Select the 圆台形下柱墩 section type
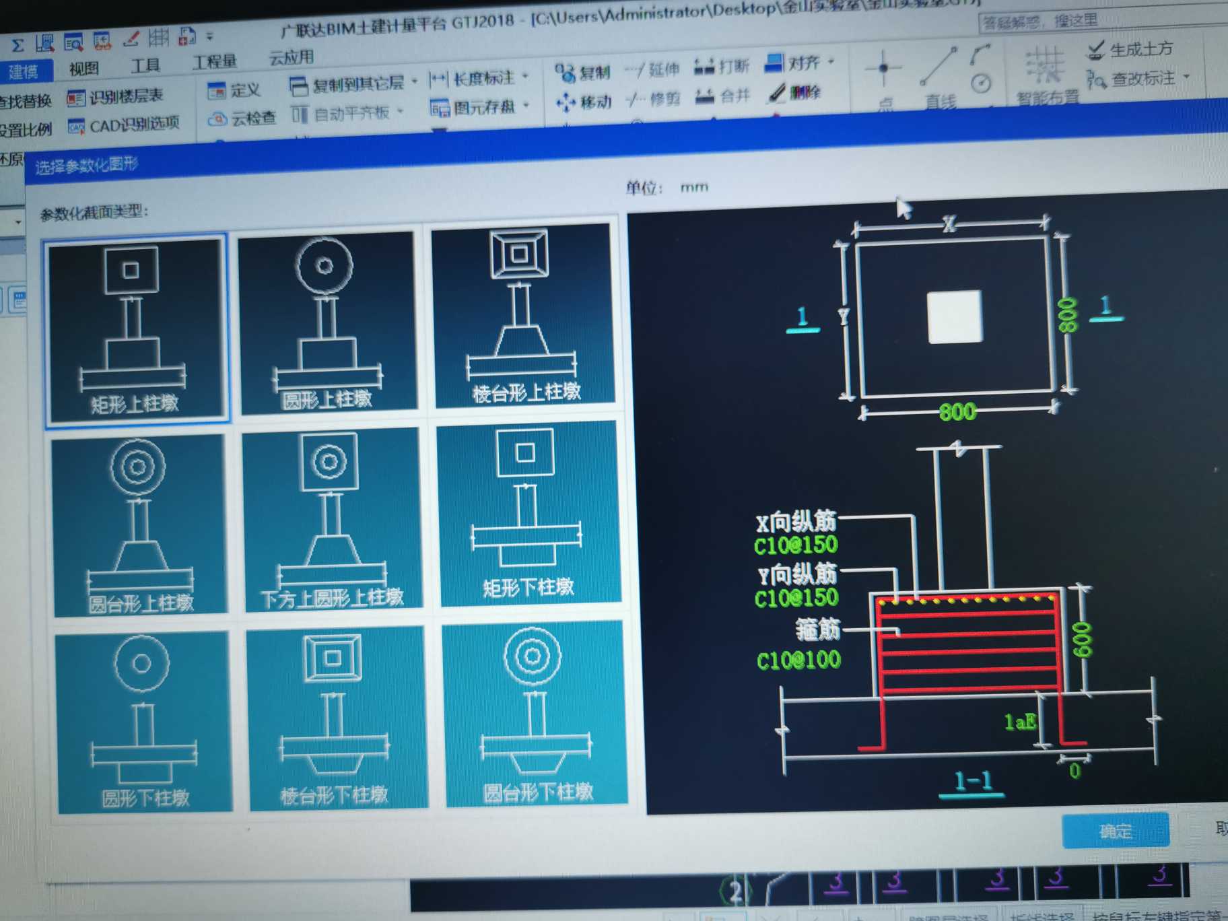 [x=535, y=712]
